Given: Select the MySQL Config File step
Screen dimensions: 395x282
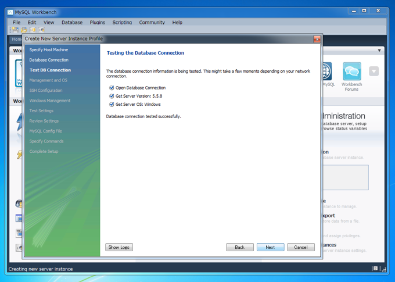Looking at the screenshot, I should pos(45,131).
